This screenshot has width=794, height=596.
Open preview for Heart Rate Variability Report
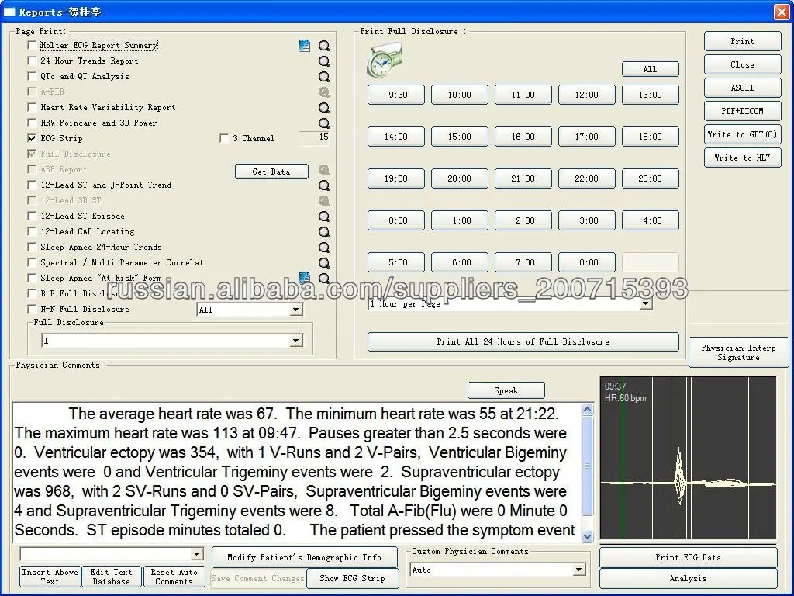click(x=324, y=108)
